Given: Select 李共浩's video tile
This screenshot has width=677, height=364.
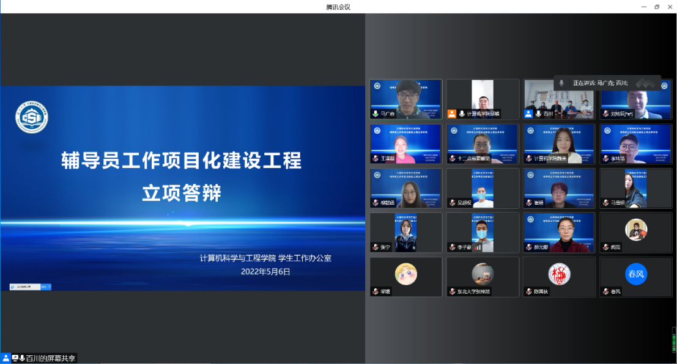Looking at the screenshot, I should click(635, 144).
